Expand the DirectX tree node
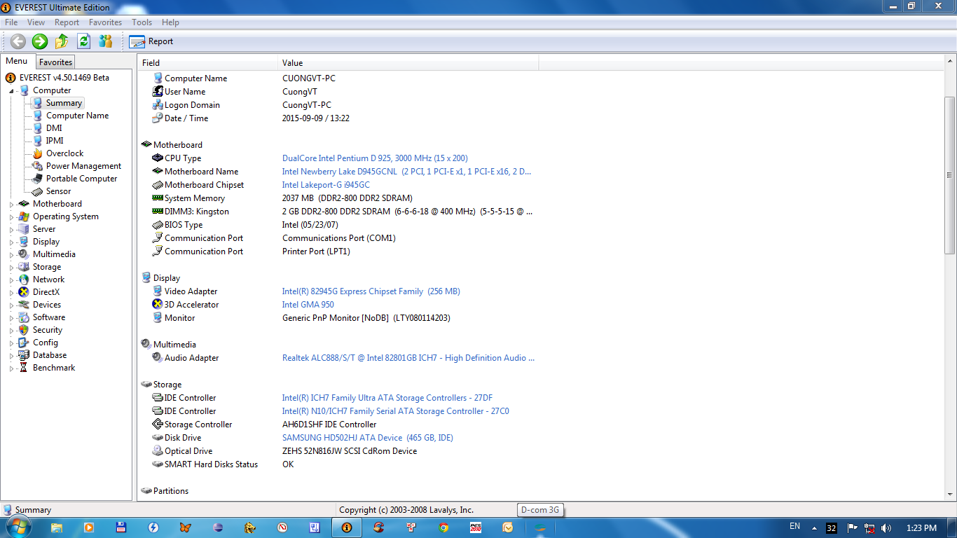Viewport: 957px width, 538px height. point(12,293)
